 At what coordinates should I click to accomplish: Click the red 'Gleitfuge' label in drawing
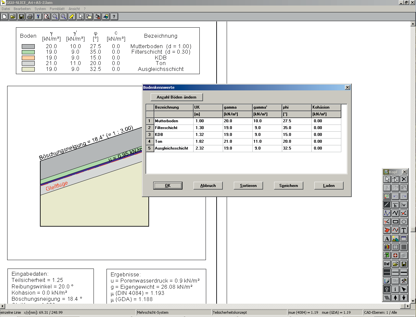tap(57, 186)
